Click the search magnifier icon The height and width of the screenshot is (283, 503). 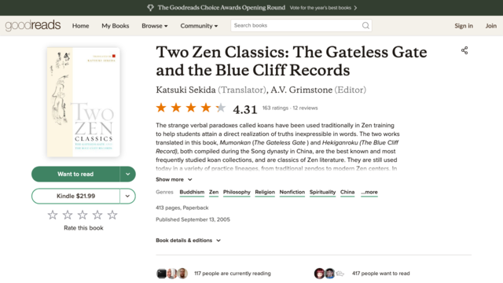point(365,26)
